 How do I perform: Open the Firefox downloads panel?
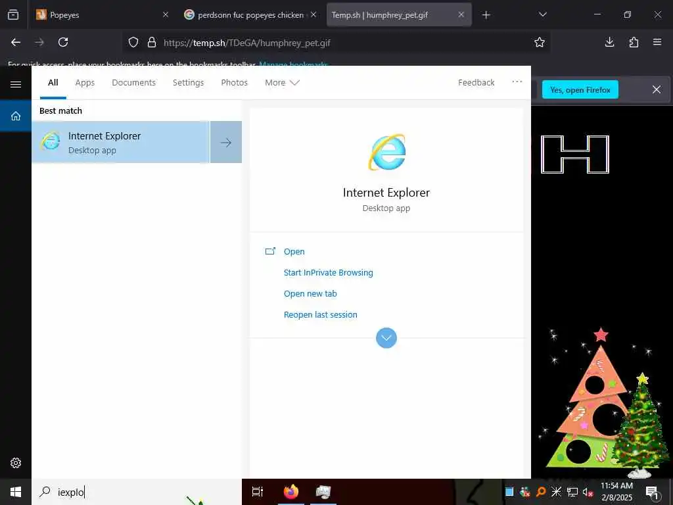point(609,42)
